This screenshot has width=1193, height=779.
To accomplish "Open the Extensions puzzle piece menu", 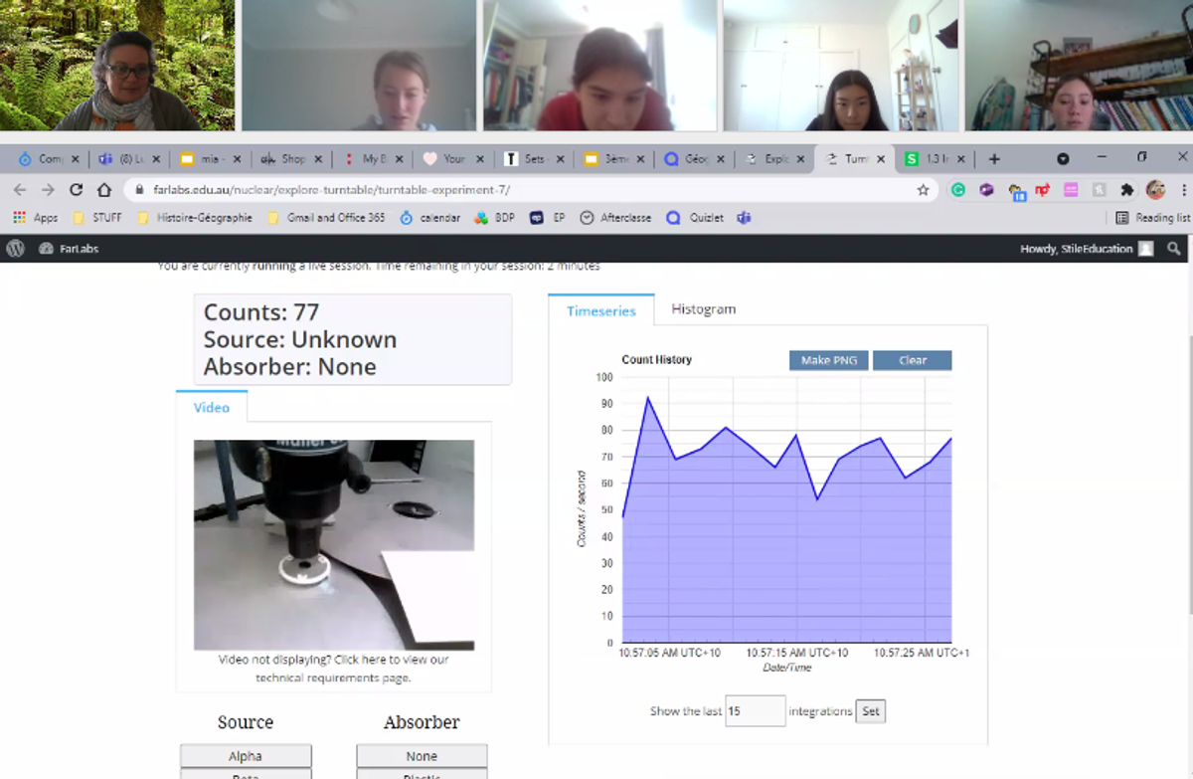I will click(1126, 189).
